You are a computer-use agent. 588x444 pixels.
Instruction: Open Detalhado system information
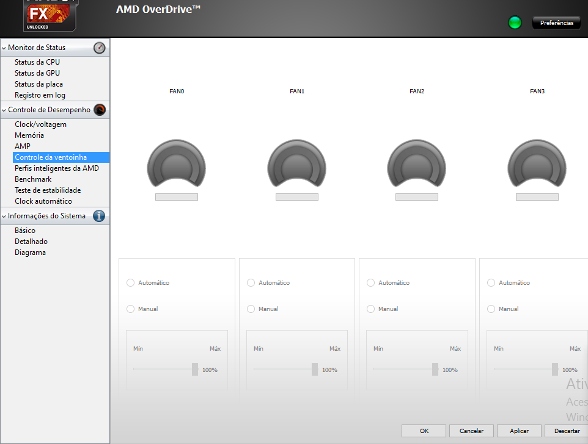[x=31, y=242]
